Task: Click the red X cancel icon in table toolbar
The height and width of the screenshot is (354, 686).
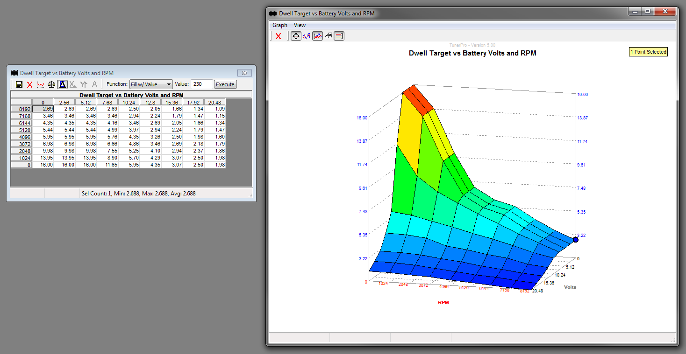Action: click(x=30, y=84)
